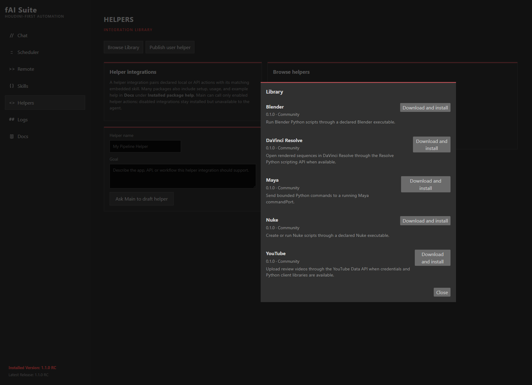The image size is (532, 385).
Task: Open the Scheduler page in sidebar
Action: pos(45,52)
